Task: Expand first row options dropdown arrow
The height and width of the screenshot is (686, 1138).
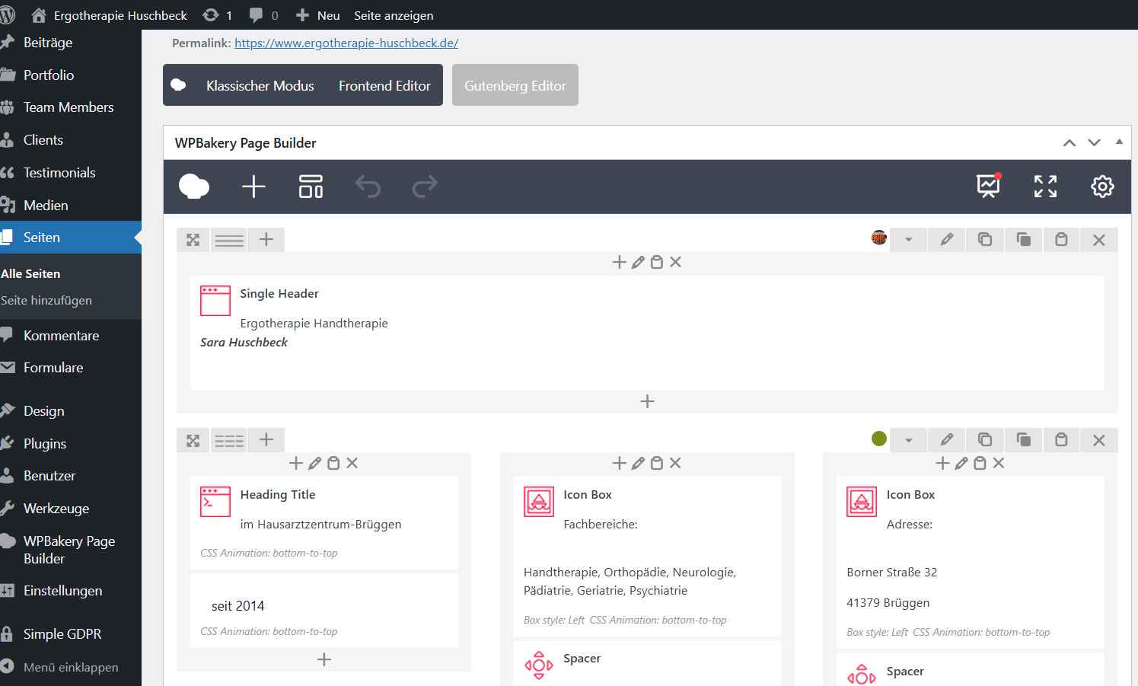Action: [908, 240]
